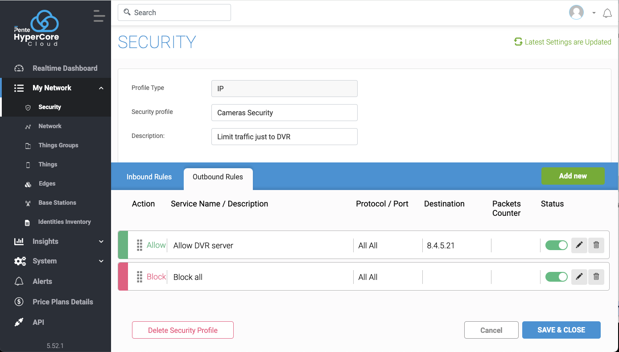
Task: Click the notification bell icon
Action: (607, 13)
